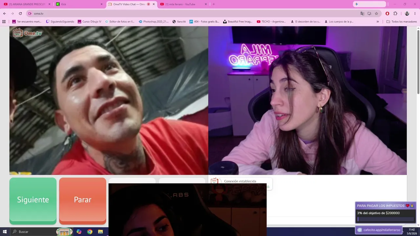Open the cafecito.app/milaferraroo link
420x236 pixels.
[x=379, y=230]
